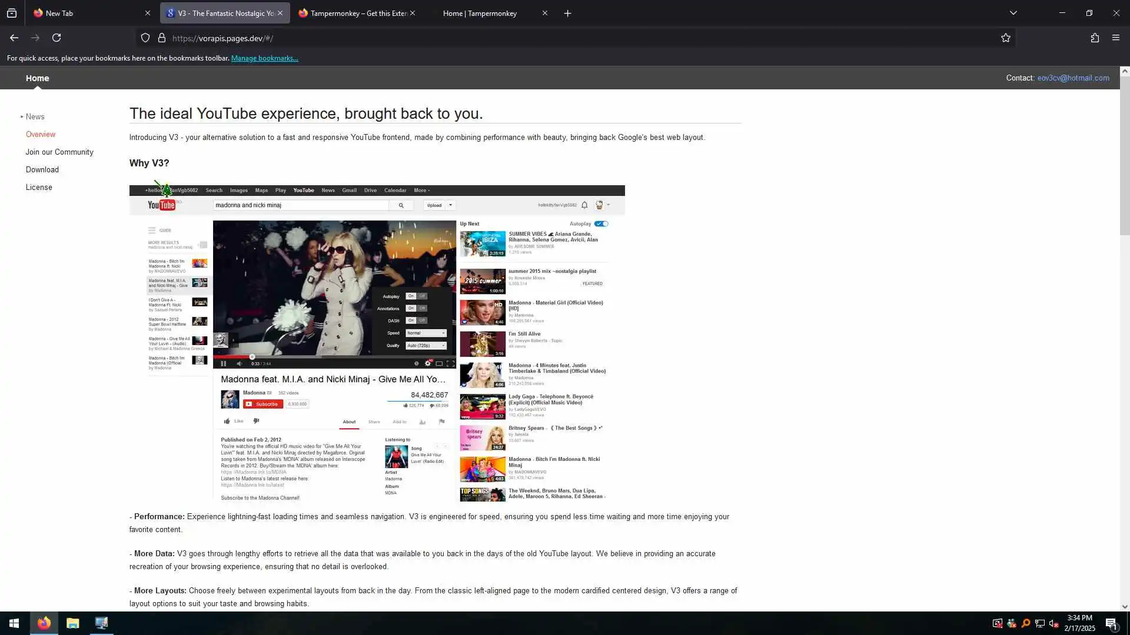The height and width of the screenshot is (635, 1130).
Task: Click the tracking protection shield icon
Action: coord(145,38)
